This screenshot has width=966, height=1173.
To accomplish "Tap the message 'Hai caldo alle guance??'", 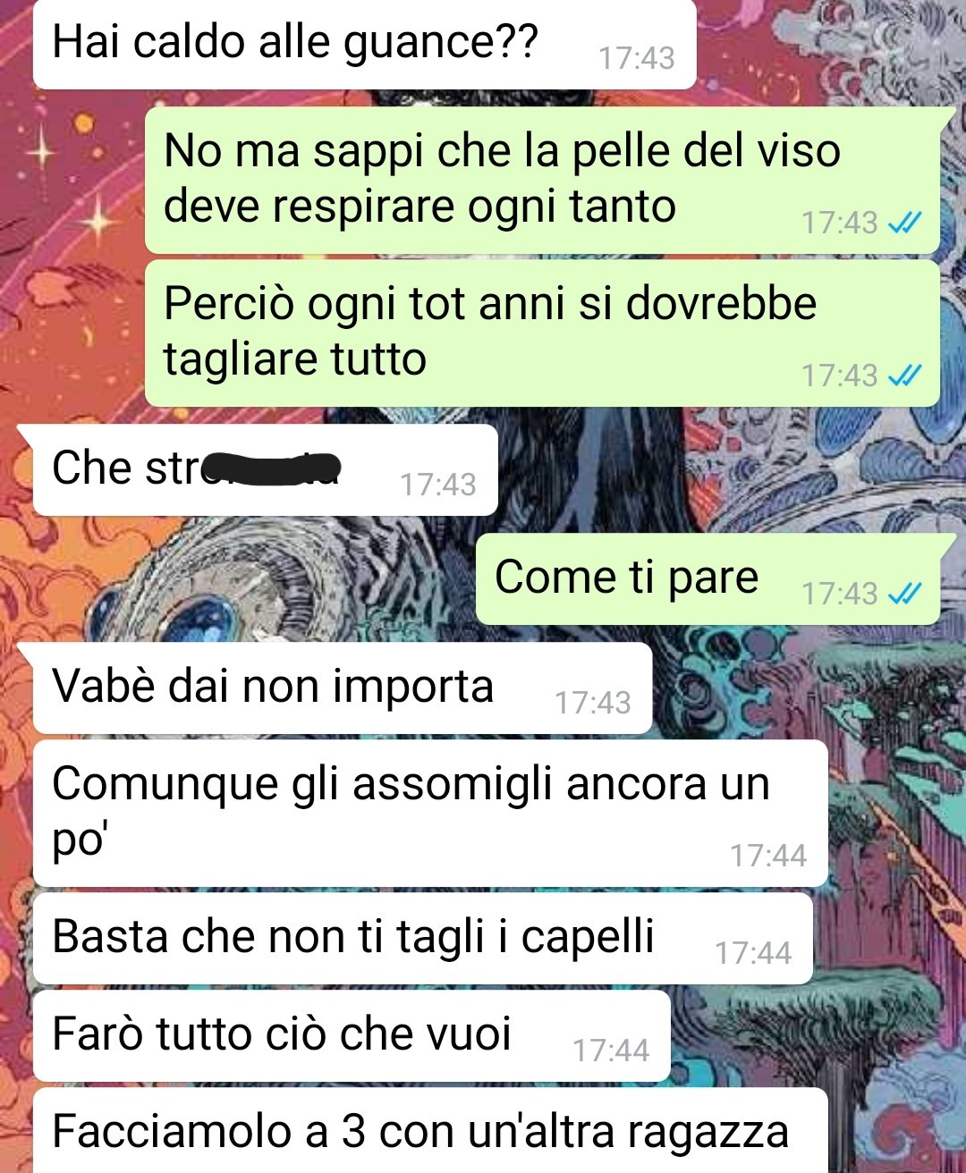I will 364,45.
